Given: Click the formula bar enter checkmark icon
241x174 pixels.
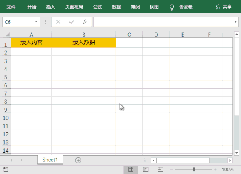Looking at the screenshot, I should 72,22.
